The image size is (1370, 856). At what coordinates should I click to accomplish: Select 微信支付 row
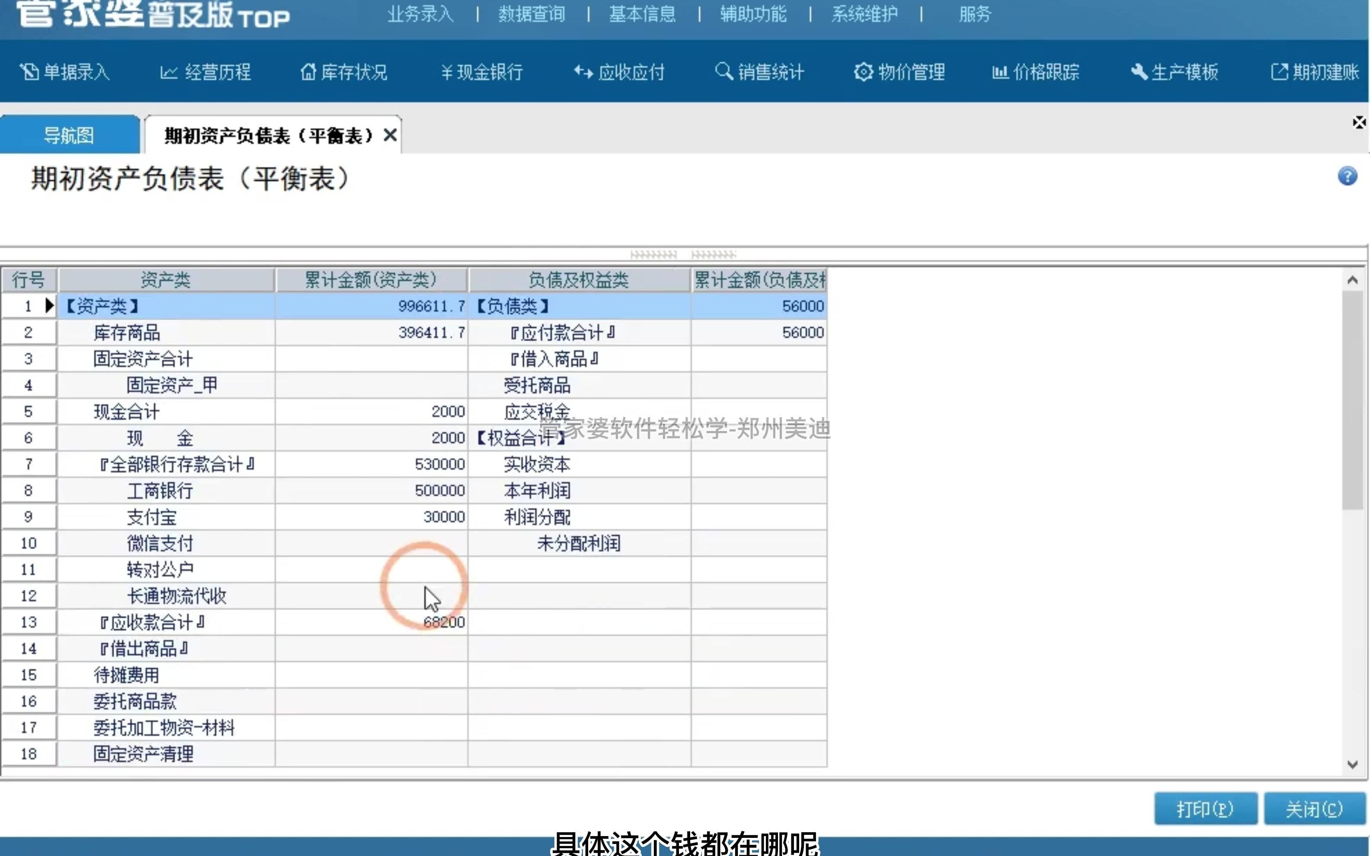pos(166,543)
